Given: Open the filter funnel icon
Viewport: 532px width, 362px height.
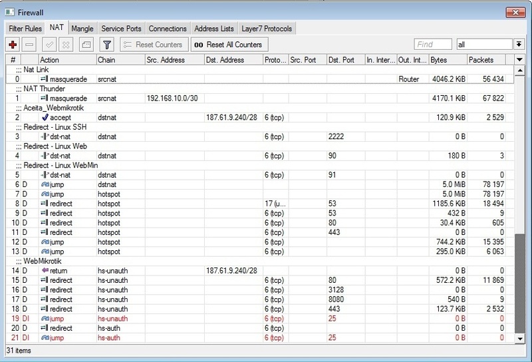Looking at the screenshot, I should click(107, 45).
